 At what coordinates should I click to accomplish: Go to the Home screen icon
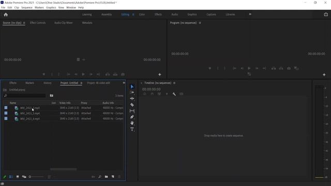(x=6, y=14)
